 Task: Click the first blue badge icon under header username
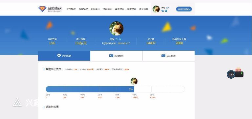pyautogui.click(x=163, y=11)
